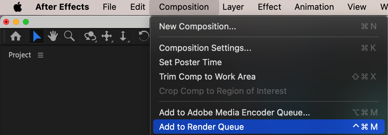Click the Home icon in the toolbar
Viewport: 388px width, 135px height.
coord(16,36)
